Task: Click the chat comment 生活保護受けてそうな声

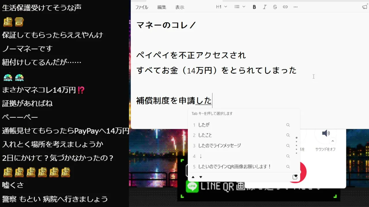Action: pyautogui.click(x=42, y=8)
